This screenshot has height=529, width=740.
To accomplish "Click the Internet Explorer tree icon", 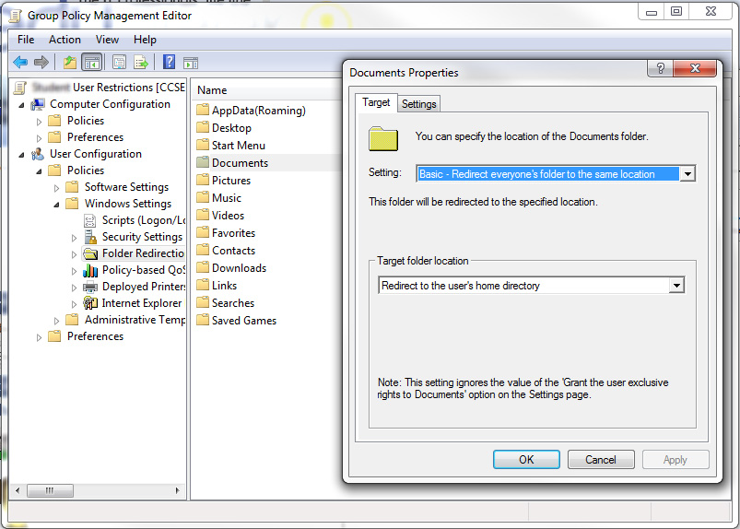I will (x=90, y=303).
